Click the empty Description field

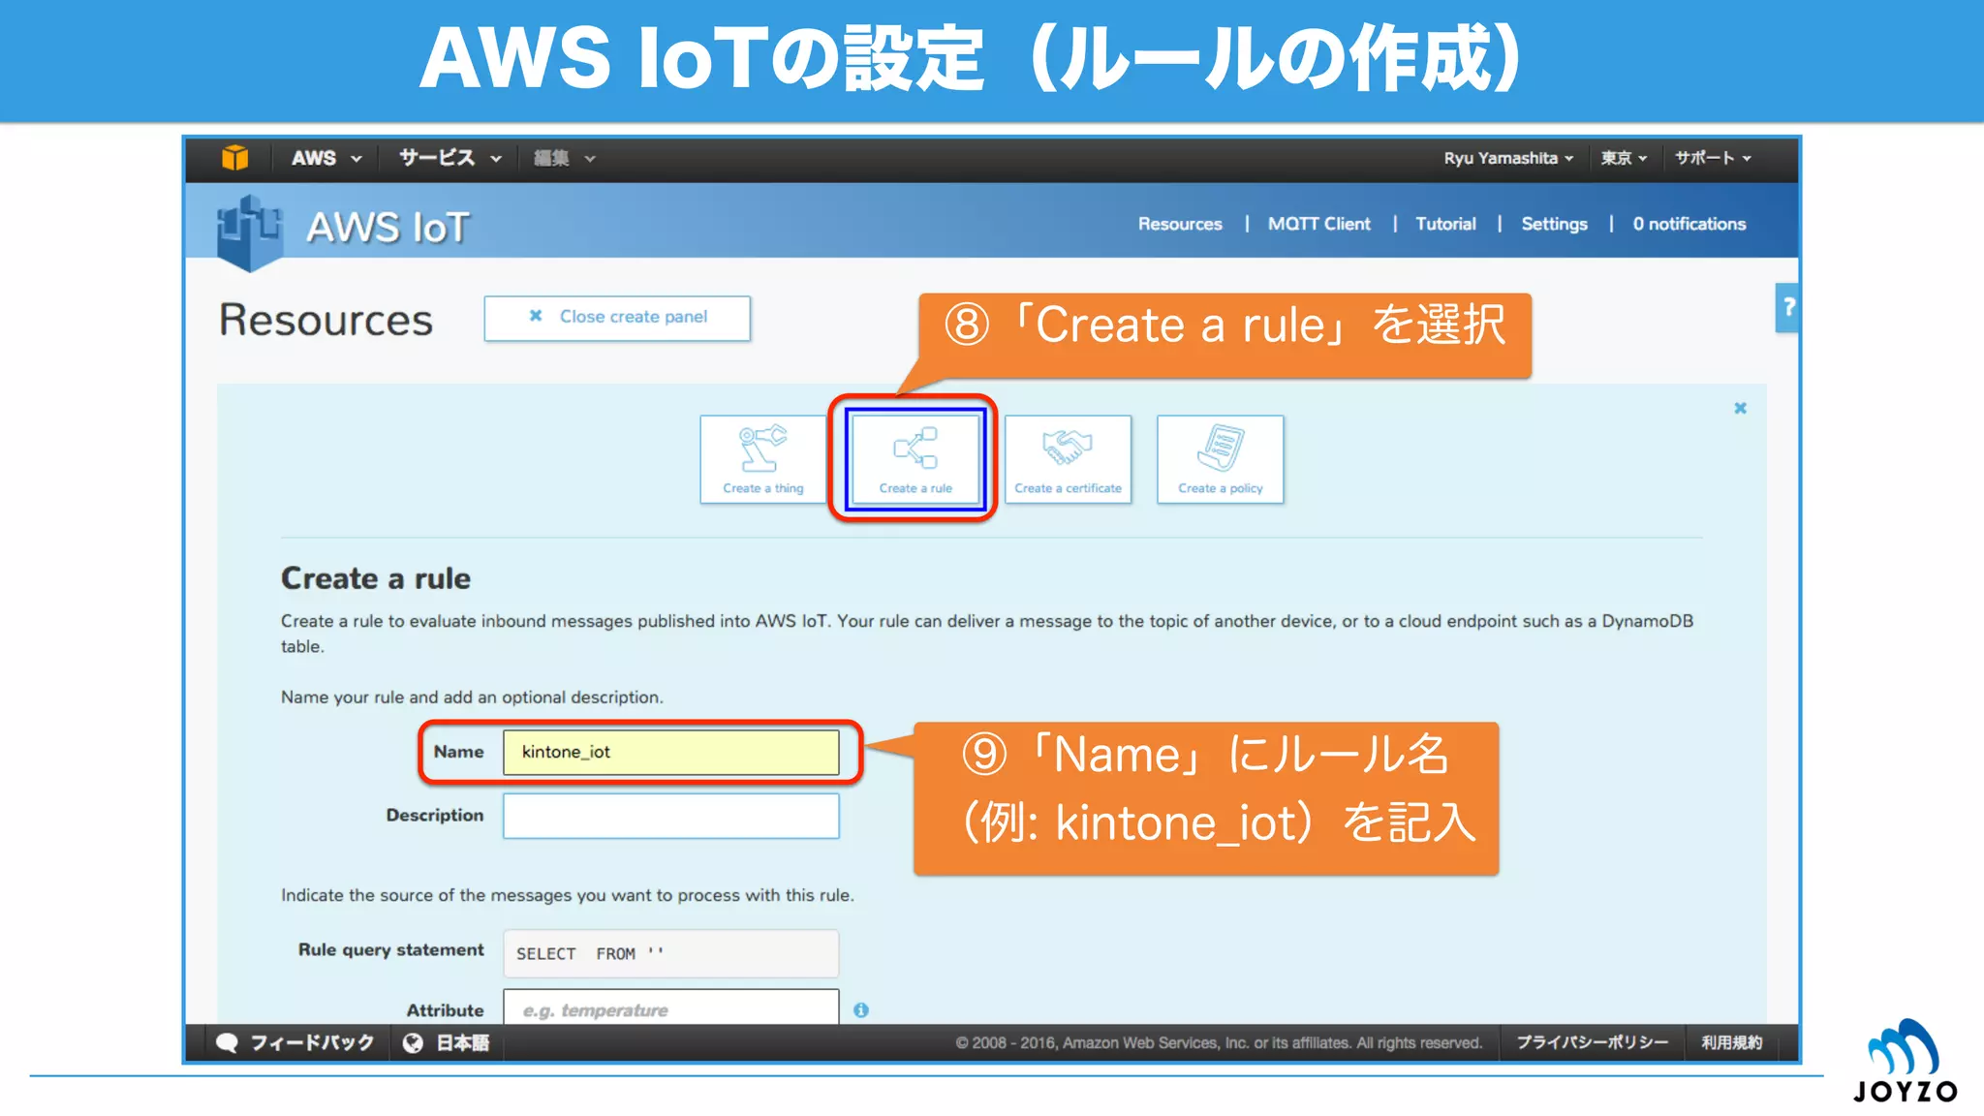(x=670, y=816)
